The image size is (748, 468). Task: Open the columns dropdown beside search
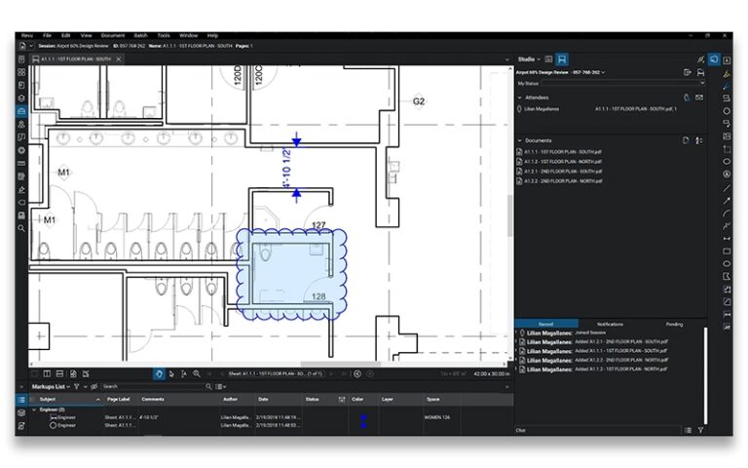click(x=221, y=386)
